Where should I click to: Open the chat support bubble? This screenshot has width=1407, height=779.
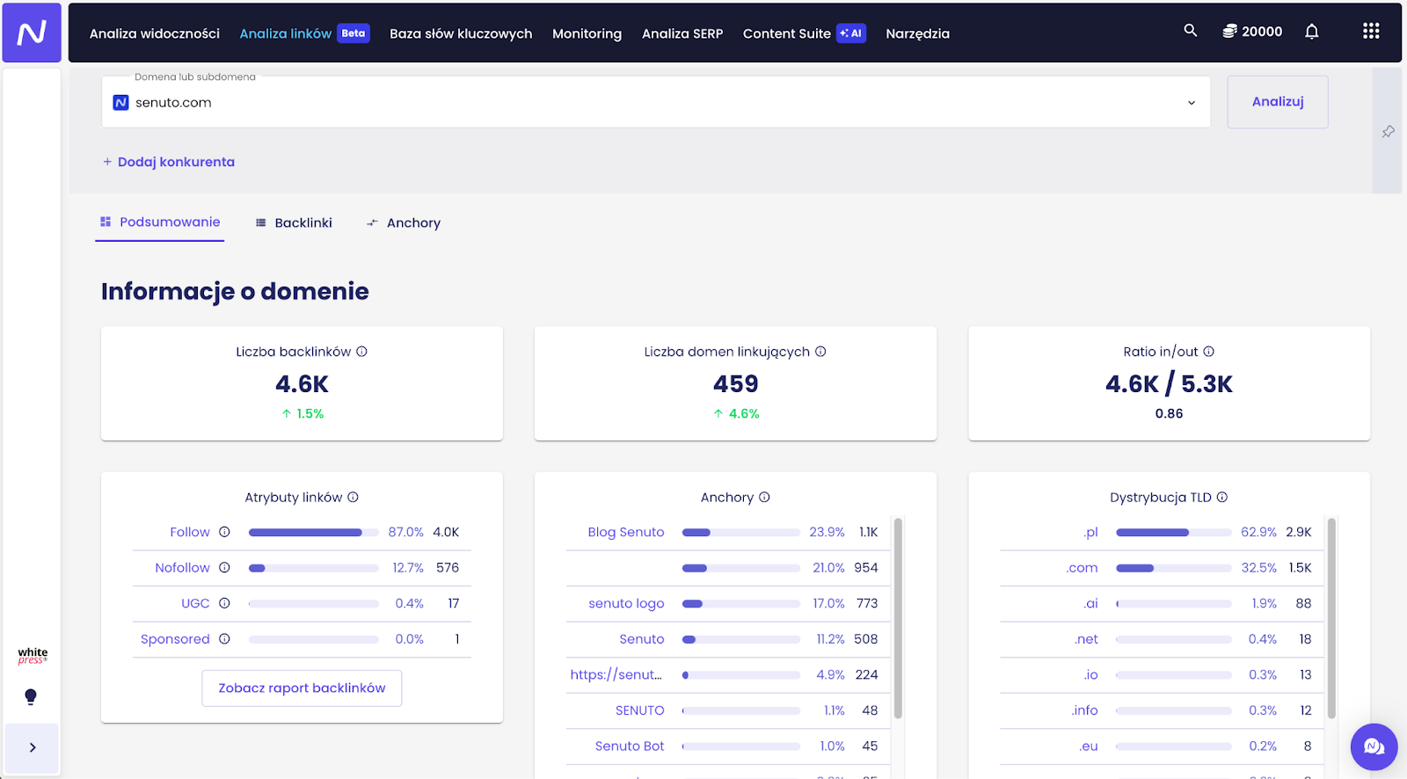tap(1374, 746)
